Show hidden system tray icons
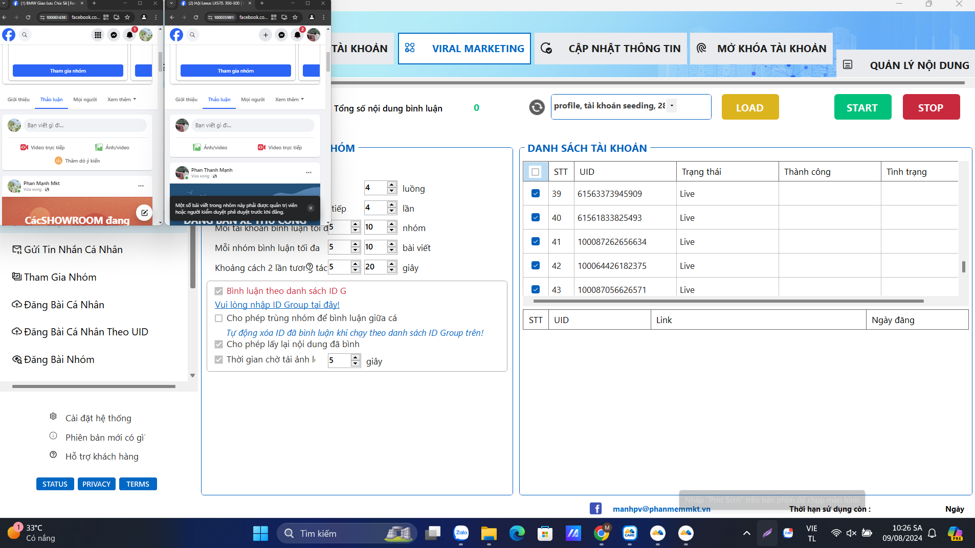The width and height of the screenshot is (975, 548). tap(746, 533)
